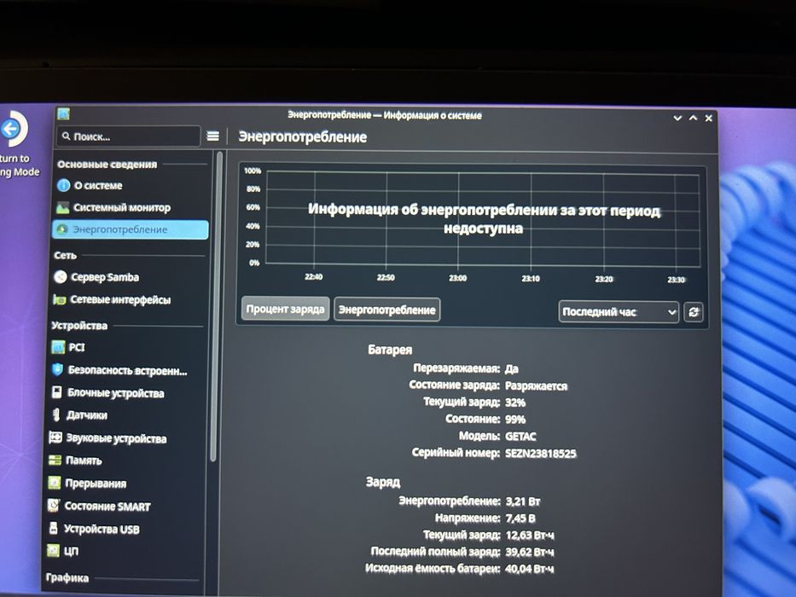Click the voltage value 7,45 В

[520, 519]
